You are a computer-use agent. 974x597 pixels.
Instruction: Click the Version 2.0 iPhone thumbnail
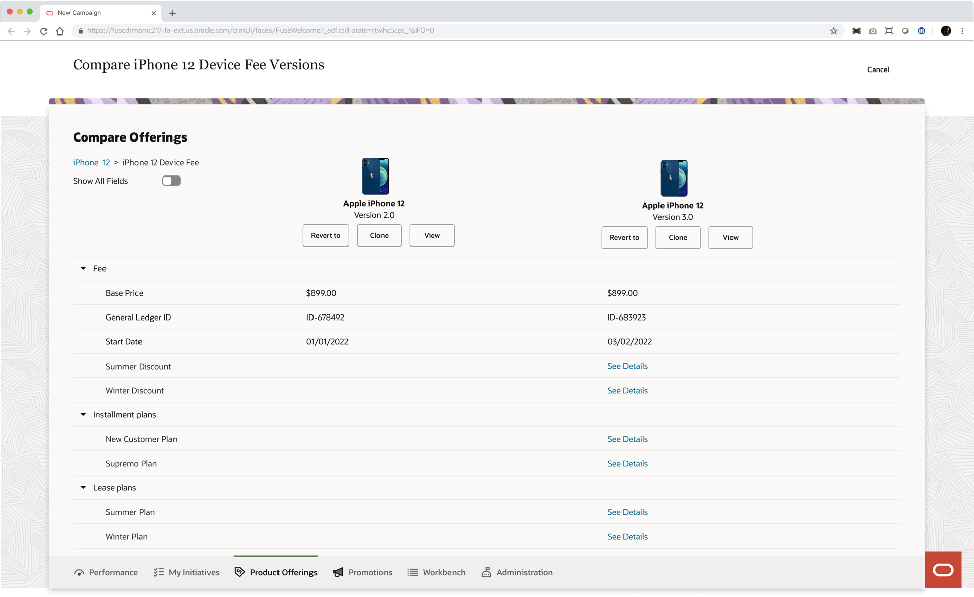(x=375, y=176)
